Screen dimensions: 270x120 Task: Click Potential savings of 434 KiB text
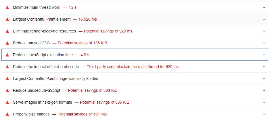[x=82, y=114]
